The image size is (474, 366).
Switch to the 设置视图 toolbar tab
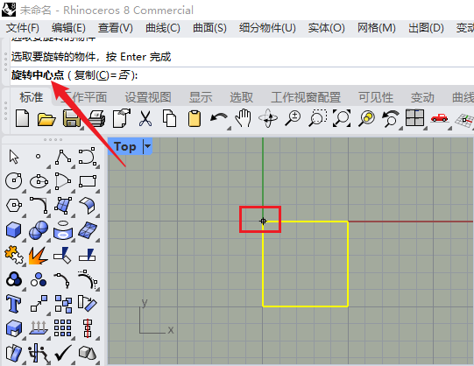click(148, 97)
